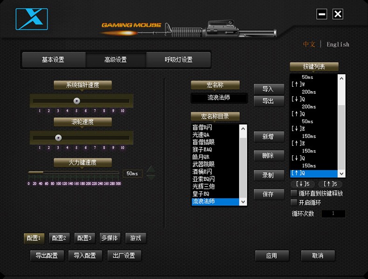Image resolution: width=368 pixels, height=279 pixels.
Task: Enable 循环直到按键释放 checkbox
Action: click(294, 193)
